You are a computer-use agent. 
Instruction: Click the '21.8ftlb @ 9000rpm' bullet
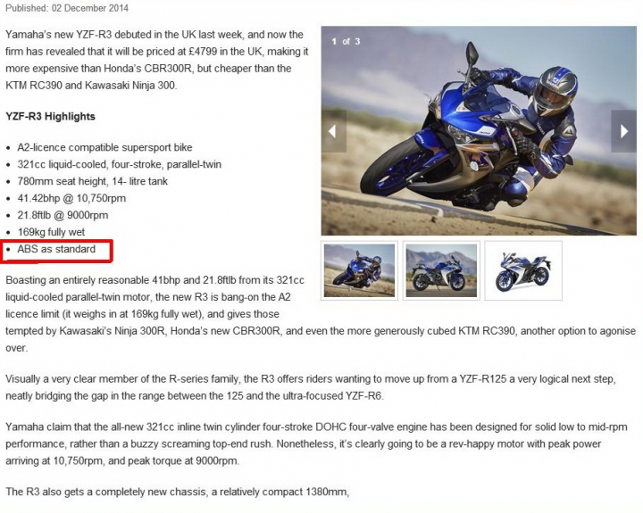pos(63,215)
